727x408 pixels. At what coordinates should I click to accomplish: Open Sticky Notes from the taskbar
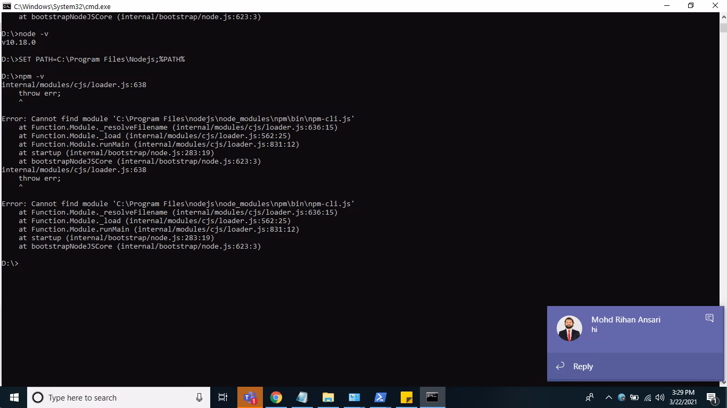pos(406,397)
